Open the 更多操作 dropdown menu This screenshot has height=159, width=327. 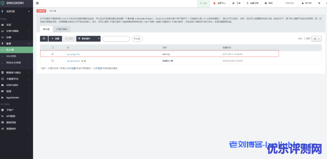88,39
